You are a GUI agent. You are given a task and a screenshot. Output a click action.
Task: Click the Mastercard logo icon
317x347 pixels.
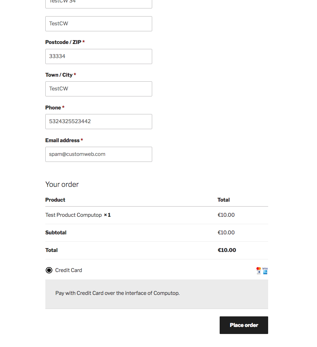(x=259, y=269)
